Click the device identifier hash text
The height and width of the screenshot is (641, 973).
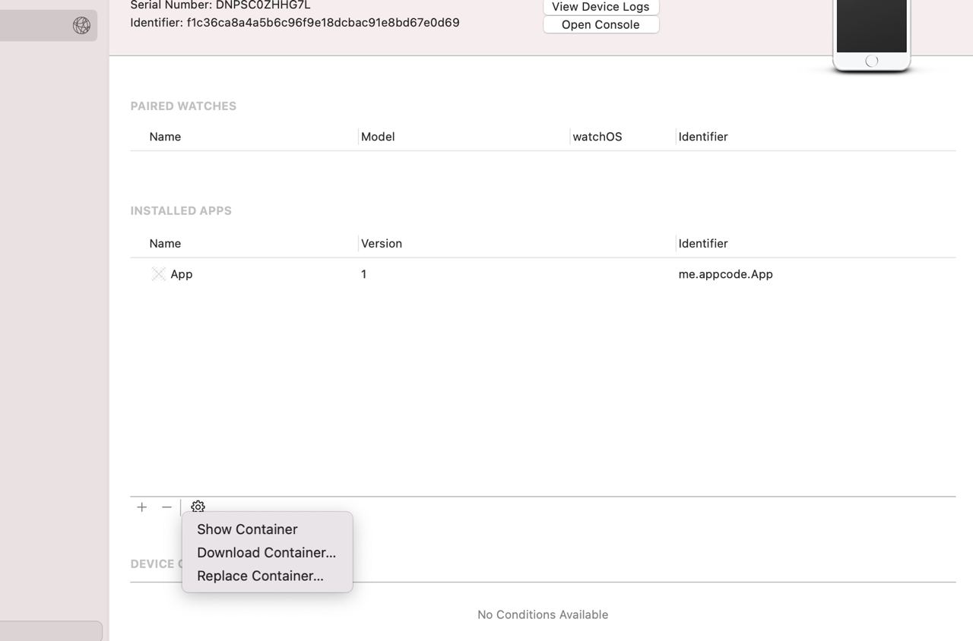[323, 23]
